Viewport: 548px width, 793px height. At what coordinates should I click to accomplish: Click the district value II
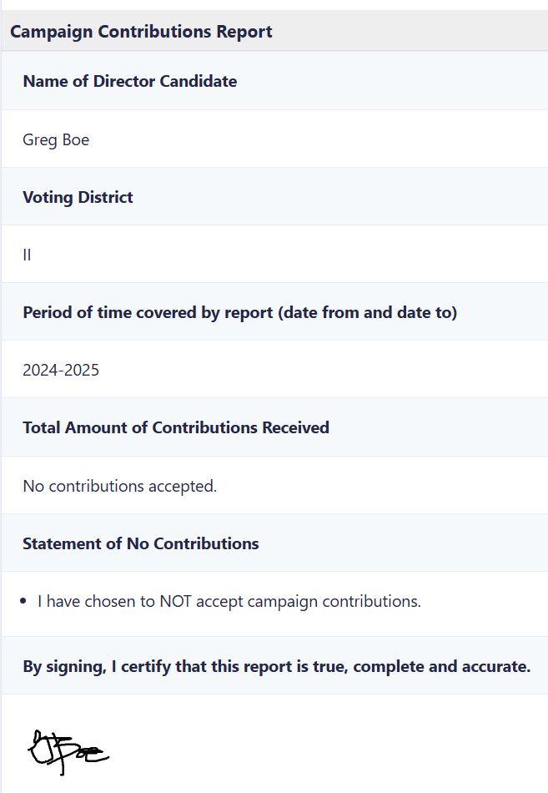click(x=27, y=255)
